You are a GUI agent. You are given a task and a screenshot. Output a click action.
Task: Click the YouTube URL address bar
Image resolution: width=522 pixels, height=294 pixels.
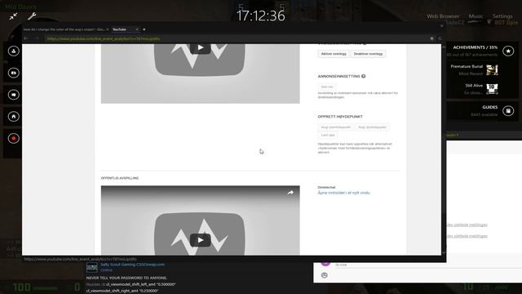[x=237, y=38]
